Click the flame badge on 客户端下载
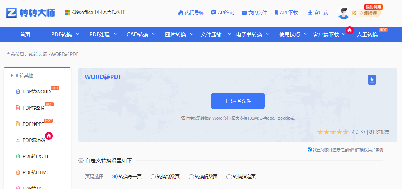The image size is (402, 189). (x=349, y=30)
